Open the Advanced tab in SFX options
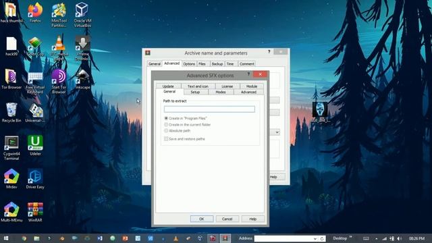 click(248, 92)
